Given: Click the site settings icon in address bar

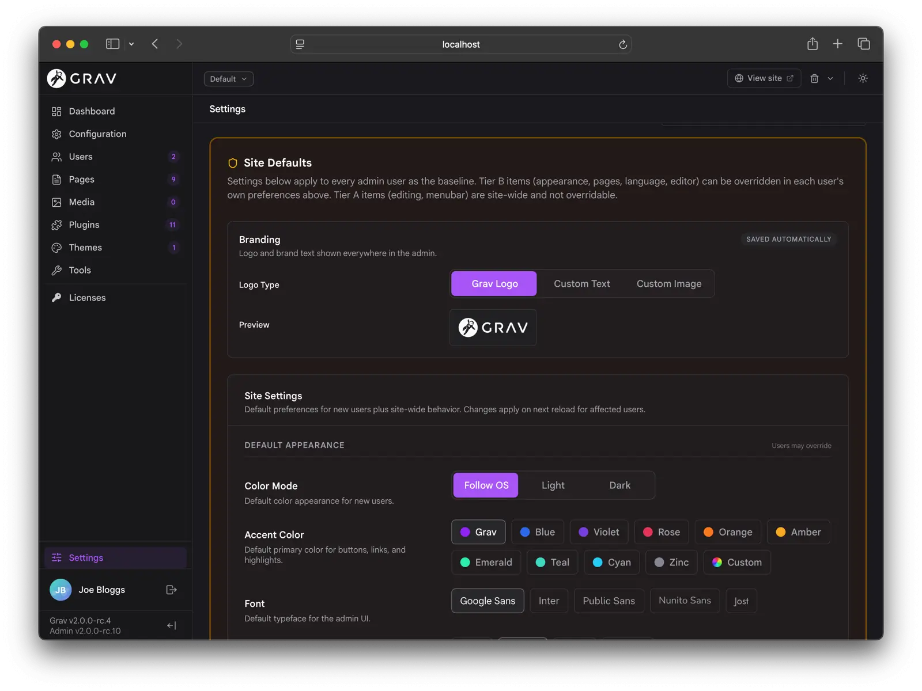Looking at the screenshot, I should (300, 44).
